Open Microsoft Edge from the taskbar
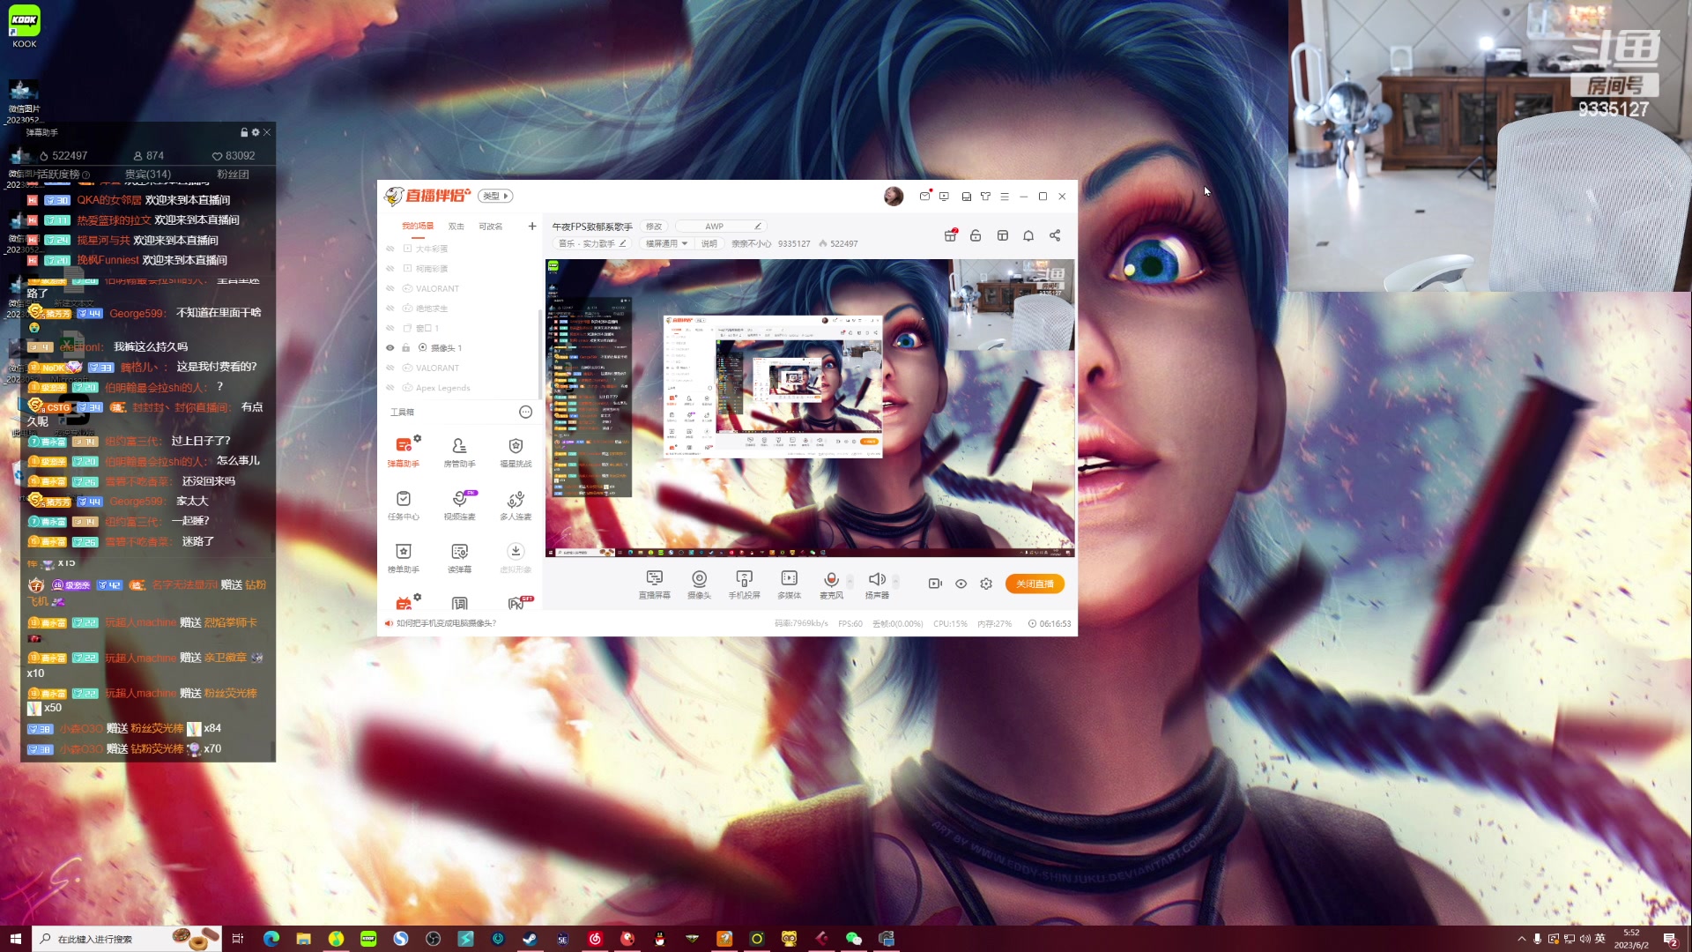This screenshot has height=952, width=1692. coord(271,939)
